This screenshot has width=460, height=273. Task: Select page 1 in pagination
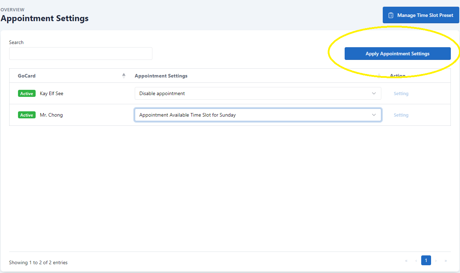click(426, 261)
